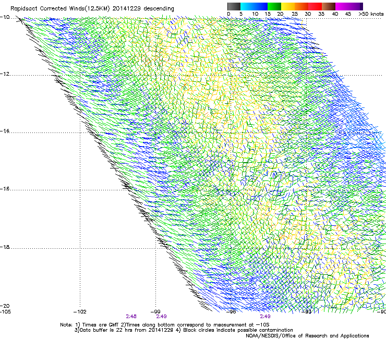Image resolution: width=386 pixels, height=339 pixels.
Task: Click the '-10' latitude axis label
Action: pyautogui.click(x=5, y=17)
